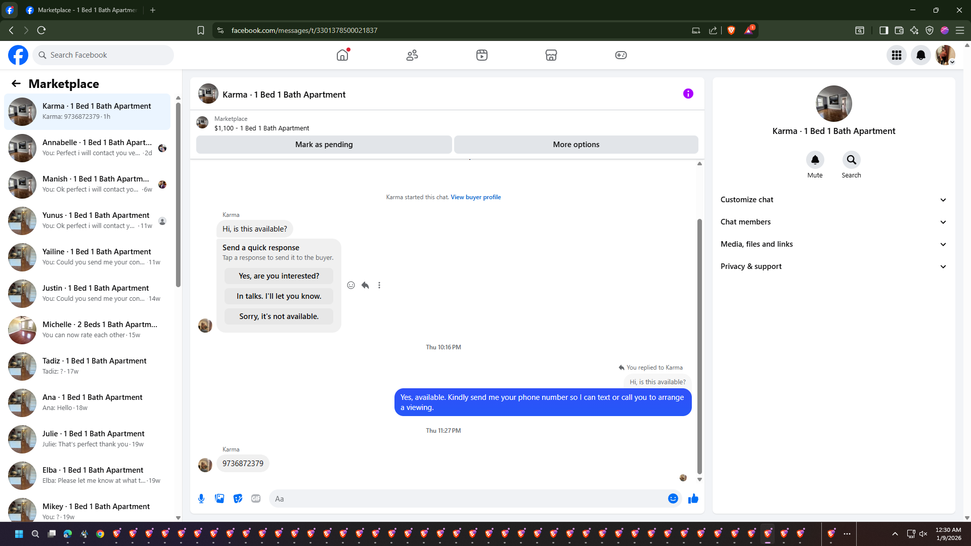Expand Privacy & support section
This screenshot has width=971, height=546.
click(x=833, y=266)
